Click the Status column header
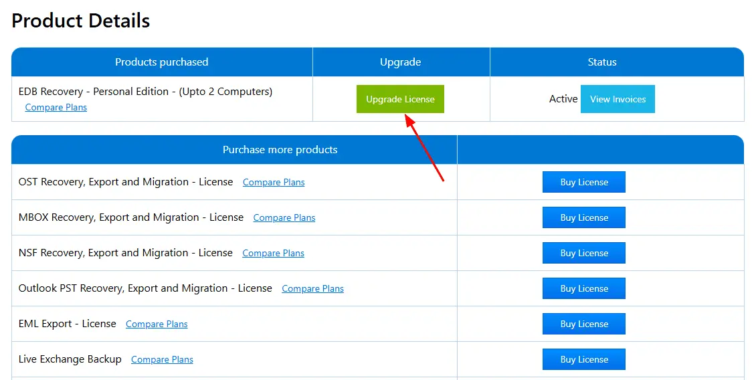 click(601, 62)
